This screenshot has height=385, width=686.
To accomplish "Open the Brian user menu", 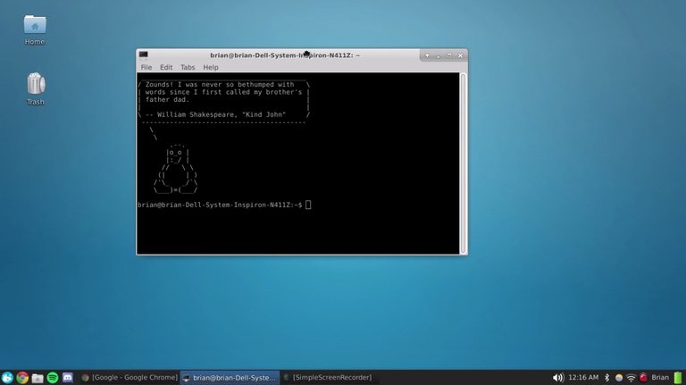I will coord(660,377).
